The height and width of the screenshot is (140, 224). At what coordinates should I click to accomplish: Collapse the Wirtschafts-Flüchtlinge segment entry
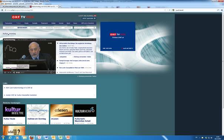tap(57, 43)
